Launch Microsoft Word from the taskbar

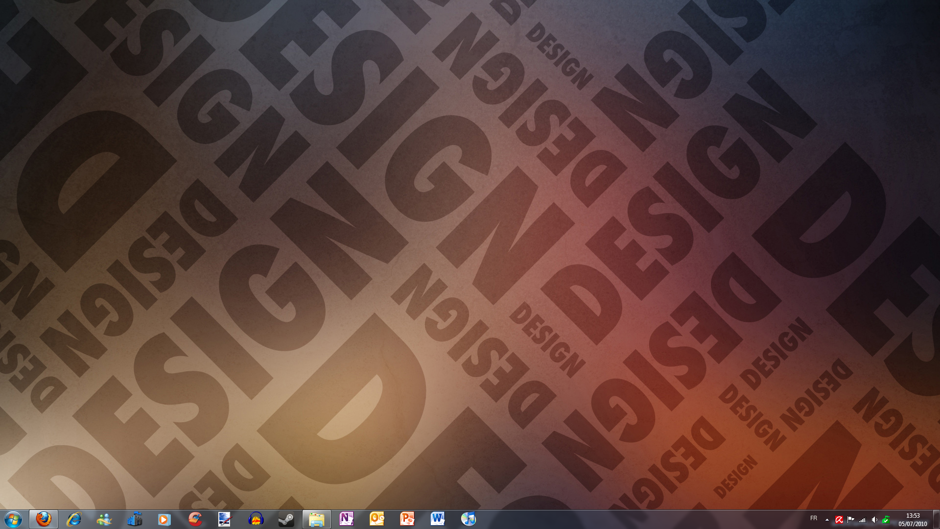[x=438, y=519]
